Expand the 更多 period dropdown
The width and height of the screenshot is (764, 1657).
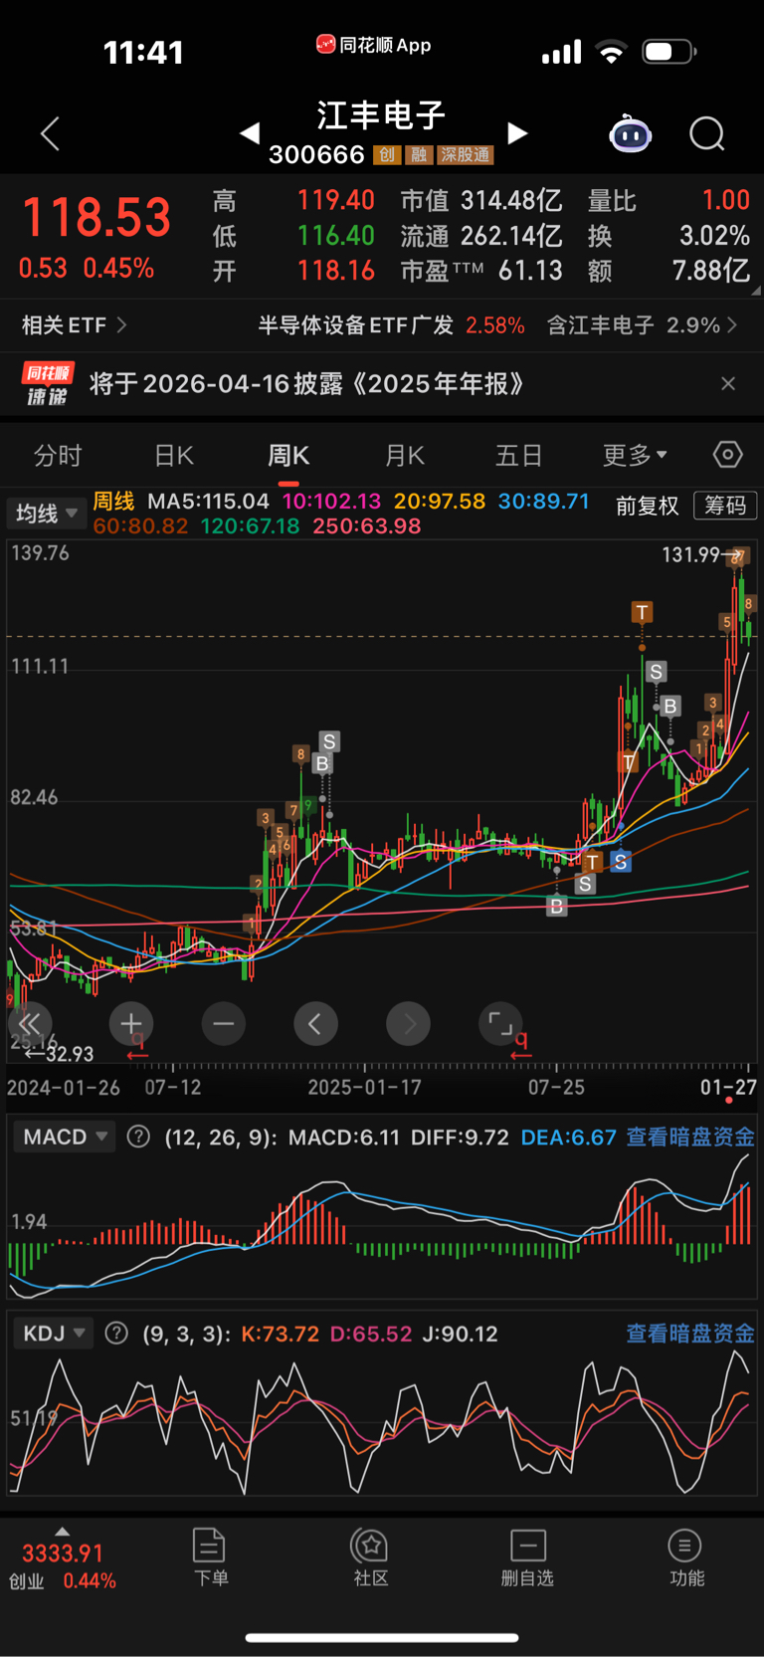[x=635, y=456]
